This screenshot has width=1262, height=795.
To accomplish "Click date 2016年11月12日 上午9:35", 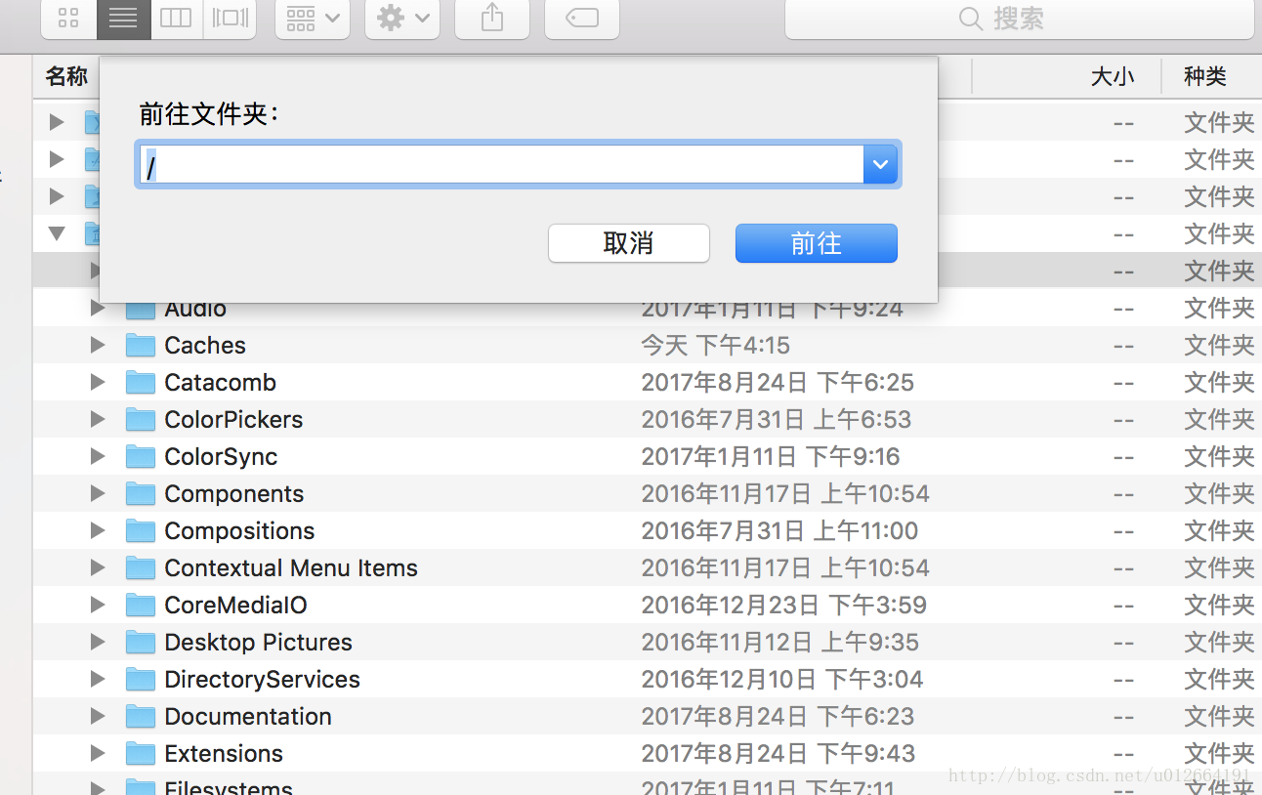I will (780, 642).
